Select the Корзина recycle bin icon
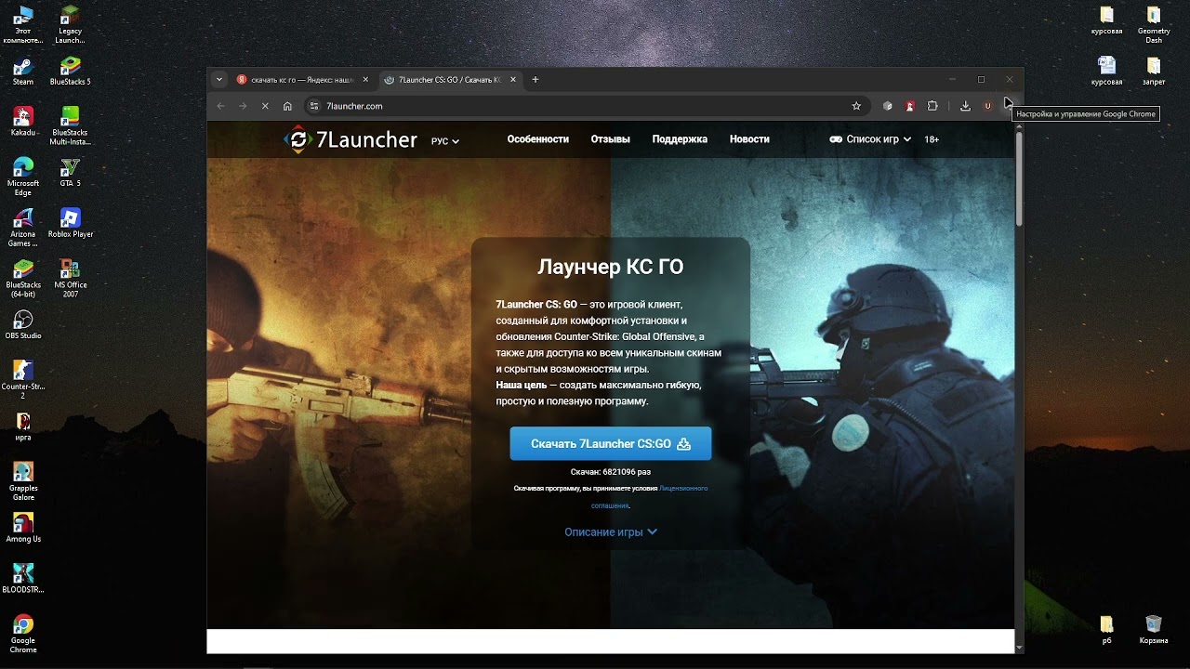This screenshot has height=669, width=1190. pos(1154,629)
